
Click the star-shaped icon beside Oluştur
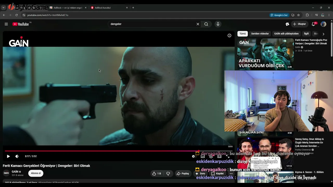(287, 24)
